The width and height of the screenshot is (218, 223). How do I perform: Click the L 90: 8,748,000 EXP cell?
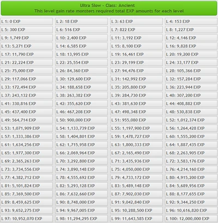81,202
